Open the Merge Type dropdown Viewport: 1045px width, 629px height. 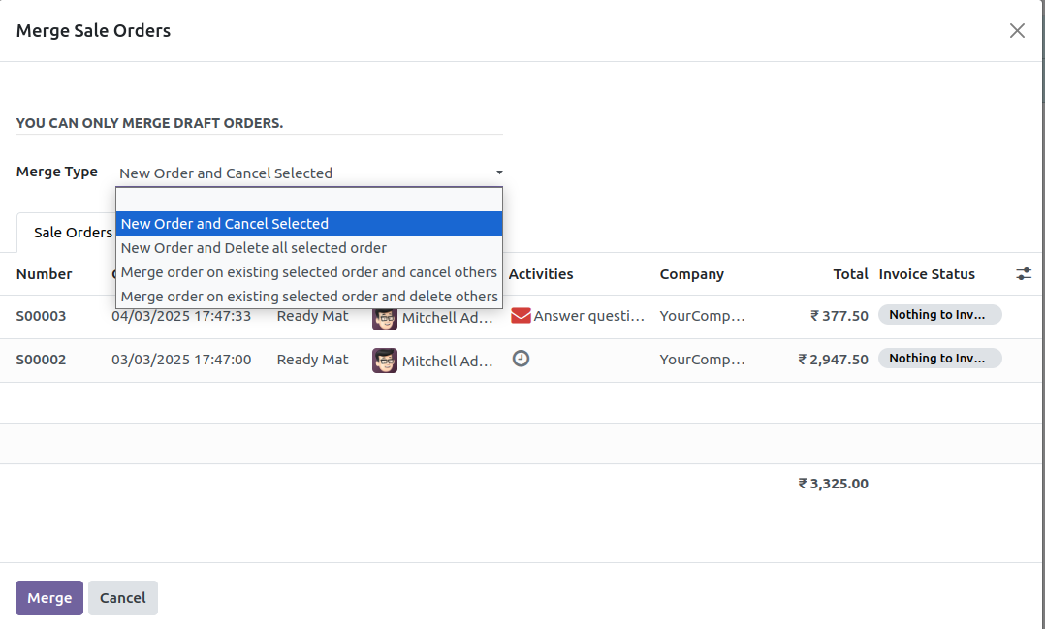pyautogui.click(x=498, y=172)
